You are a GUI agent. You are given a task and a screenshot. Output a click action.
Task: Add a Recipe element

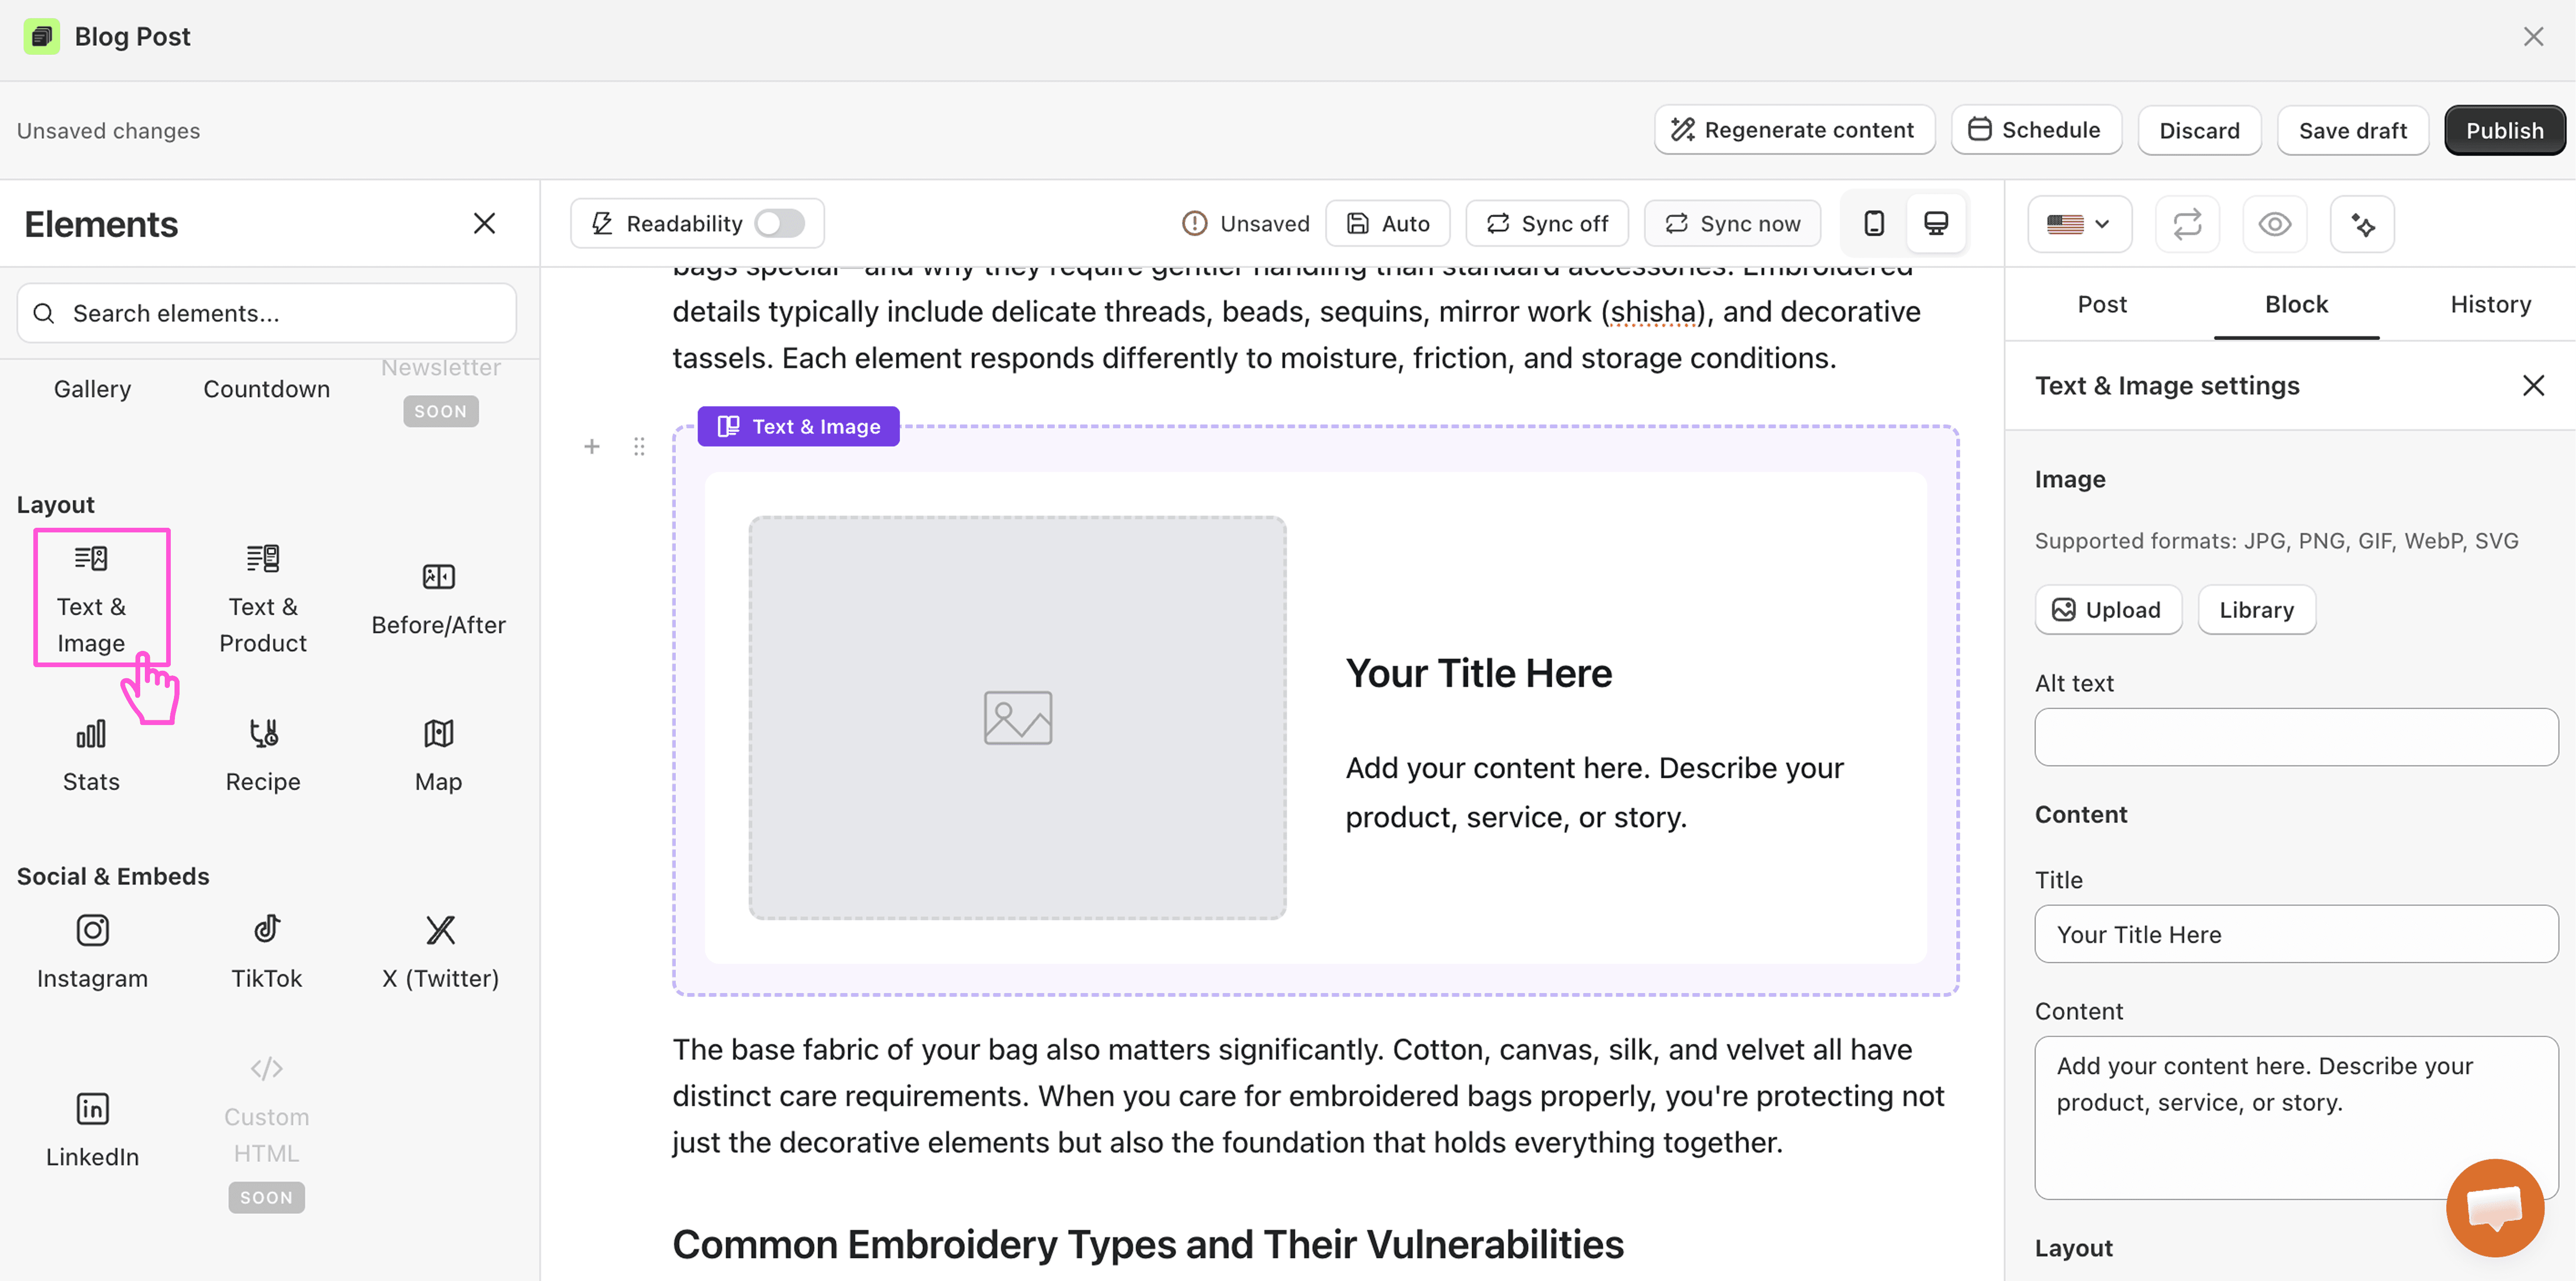(263, 755)
